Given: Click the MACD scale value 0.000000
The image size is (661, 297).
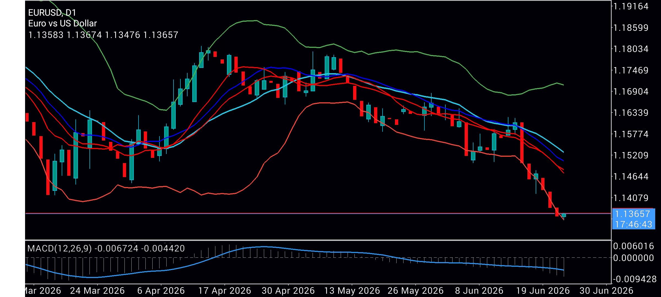Looking at the screenshot, I should (633, 258).
